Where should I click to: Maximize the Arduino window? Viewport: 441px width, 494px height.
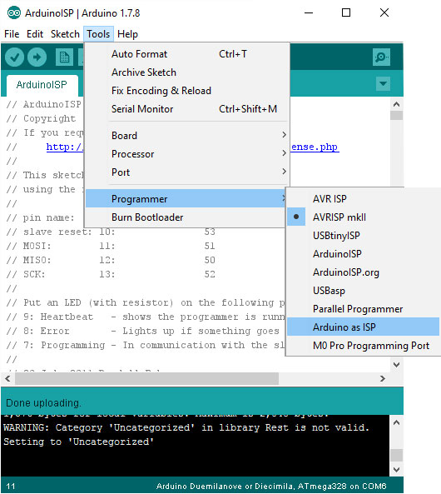pos(346,13)
